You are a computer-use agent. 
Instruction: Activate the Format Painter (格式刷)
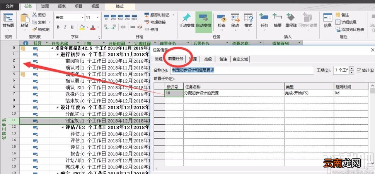coord(41,29)
